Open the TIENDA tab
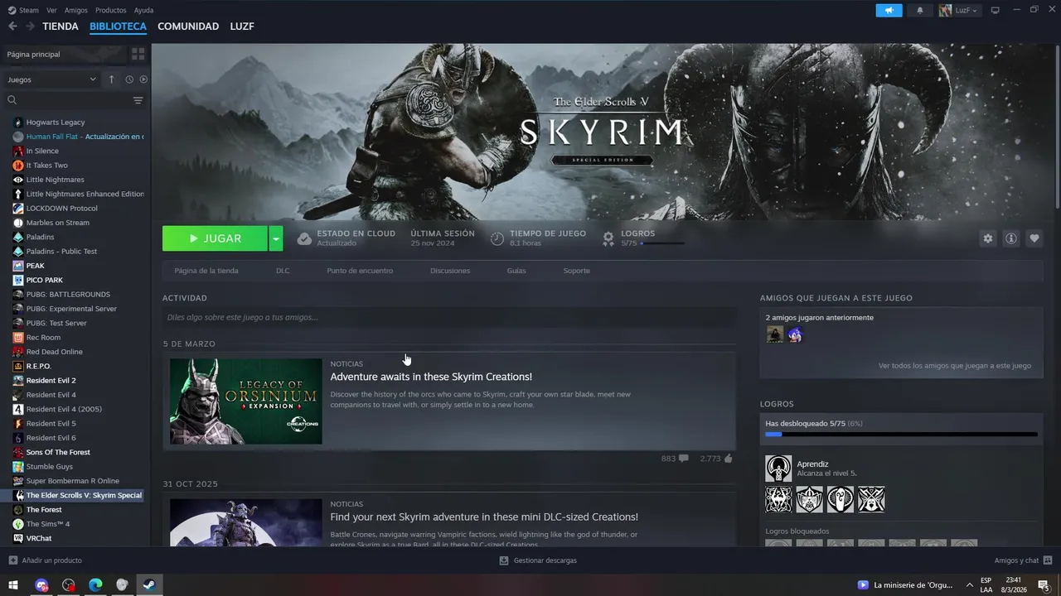Screen dimensions: 1061x596 click(x=61, y=26)
